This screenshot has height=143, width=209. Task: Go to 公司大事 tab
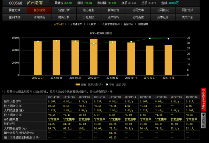[138, 10]
